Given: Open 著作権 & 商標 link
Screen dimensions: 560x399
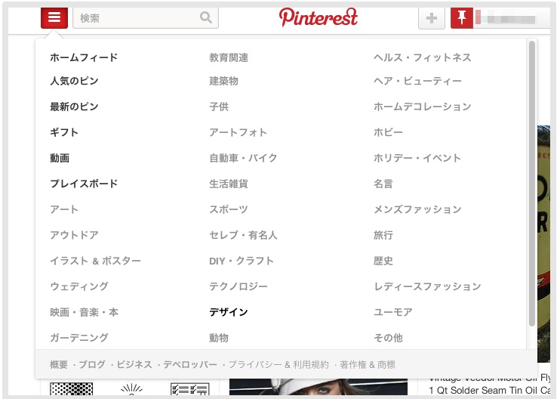Looking at the screenshot, I should [368, 365].
